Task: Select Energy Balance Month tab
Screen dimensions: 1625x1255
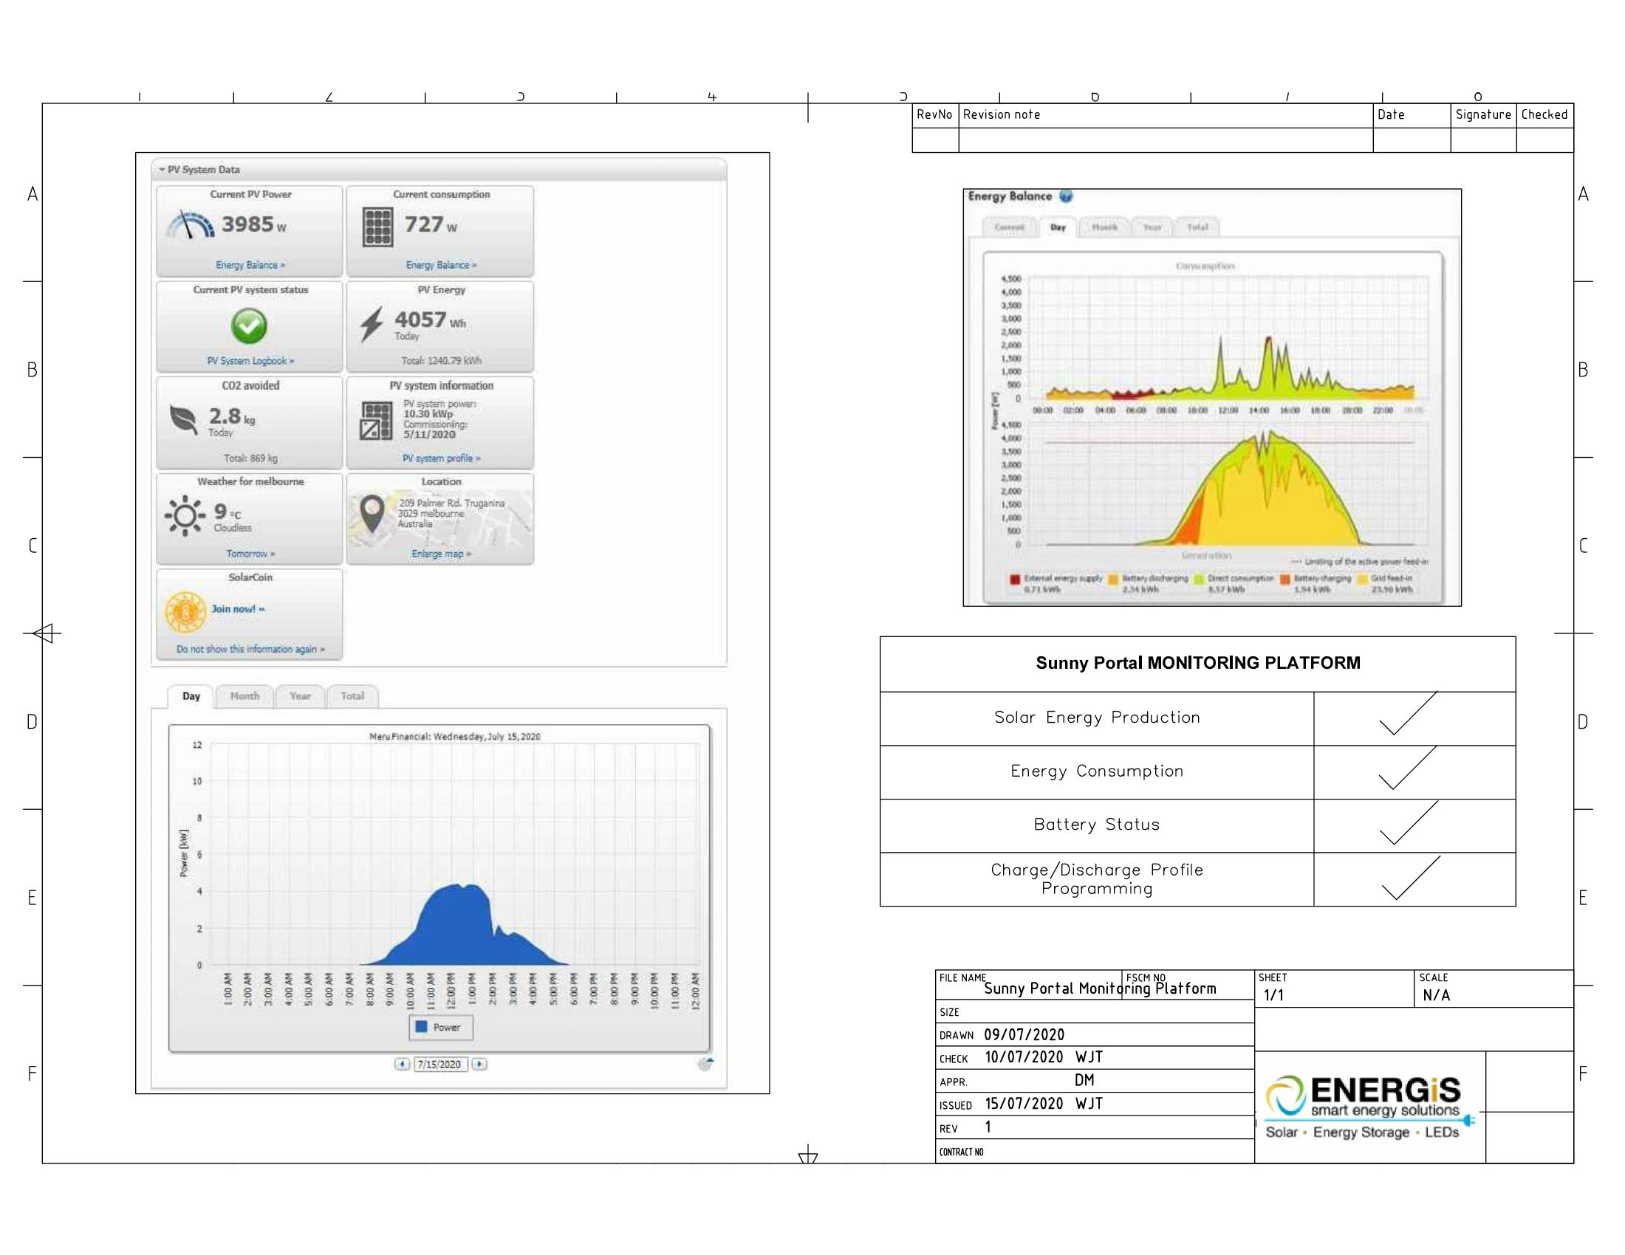Action: [x=1105, y=227]
